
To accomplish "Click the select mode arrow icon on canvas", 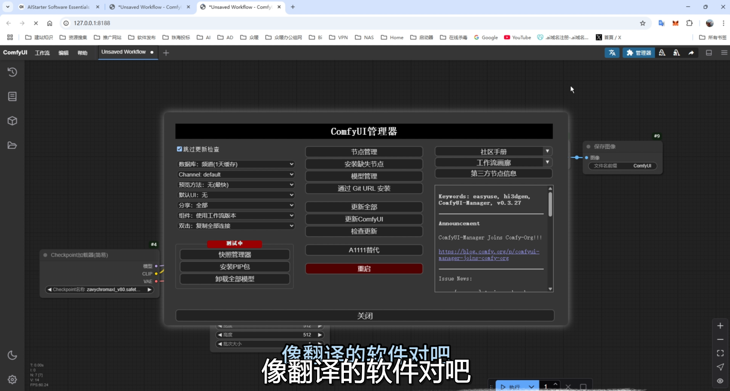I will click(720, 367).
